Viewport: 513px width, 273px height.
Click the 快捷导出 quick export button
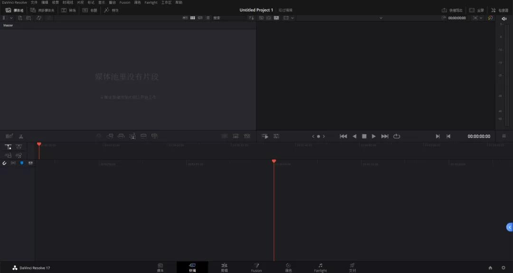click(452, 10)
